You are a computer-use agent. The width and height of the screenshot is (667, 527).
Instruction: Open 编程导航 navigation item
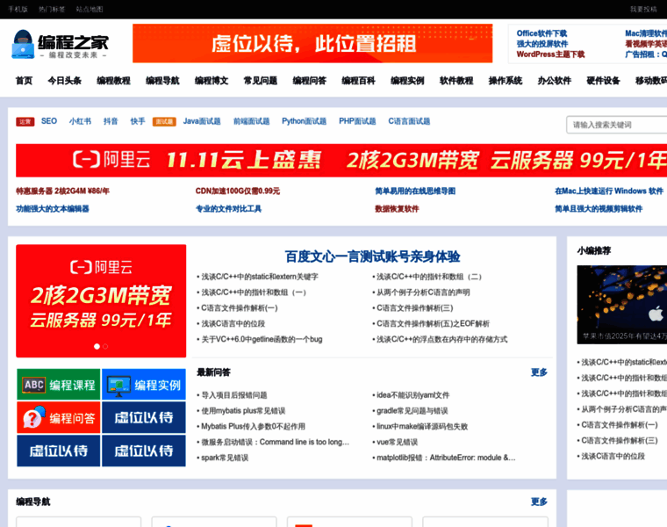coord(162,81)
